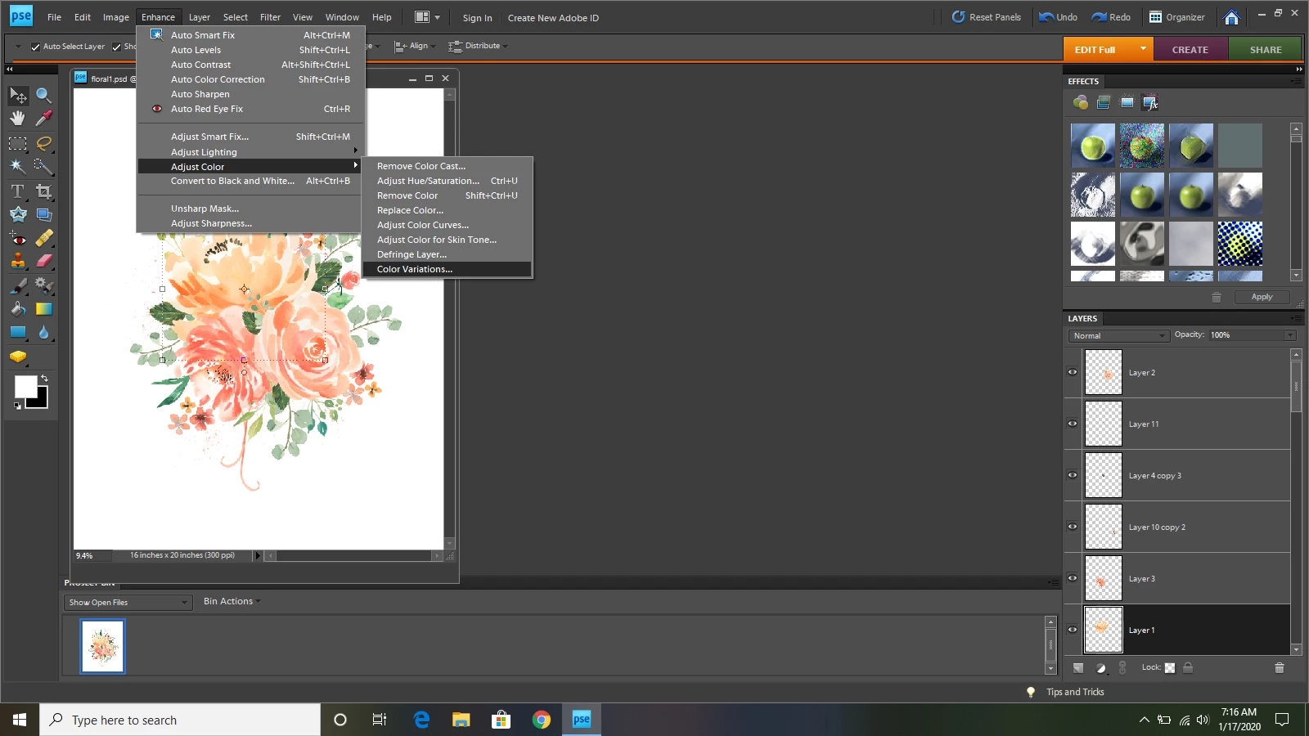Set the white foreground color swatch

(x=25, y=387)
